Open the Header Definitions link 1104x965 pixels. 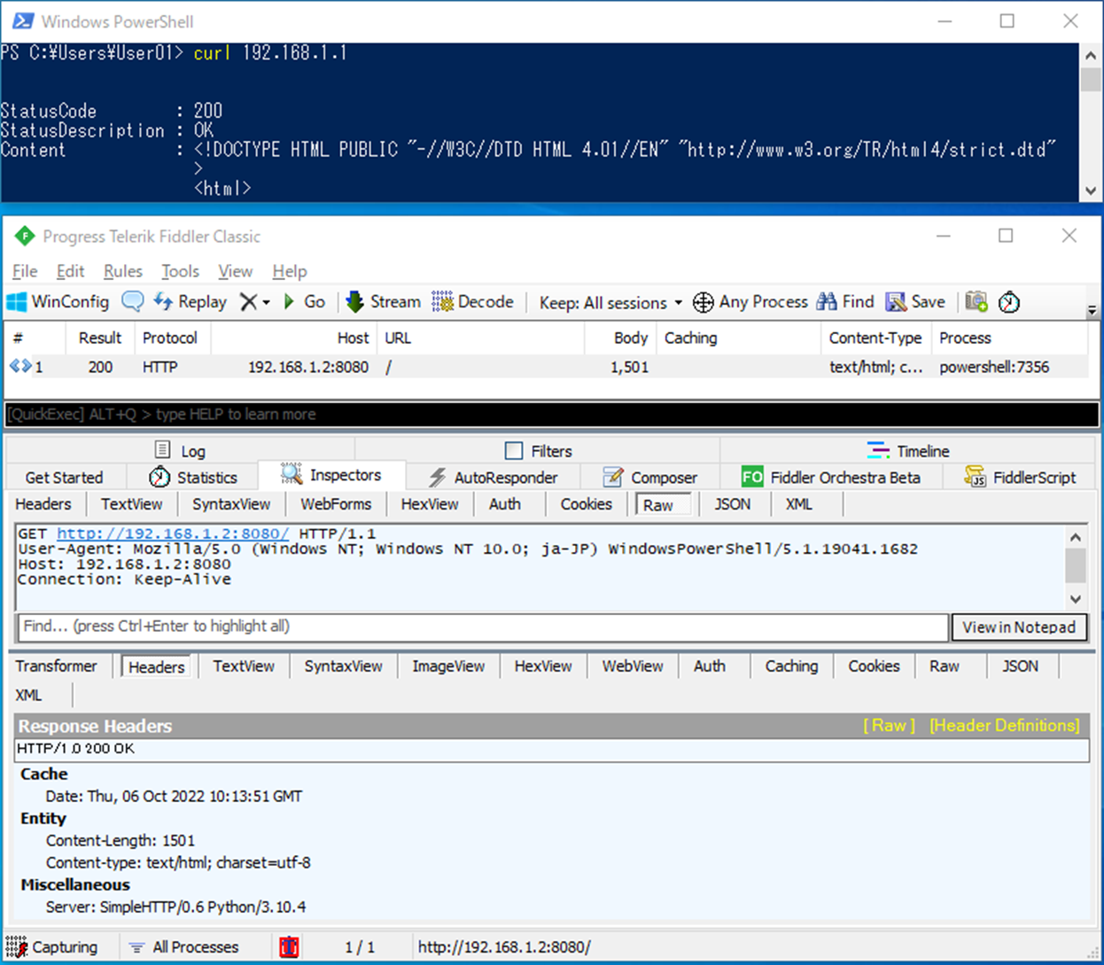1004,726
